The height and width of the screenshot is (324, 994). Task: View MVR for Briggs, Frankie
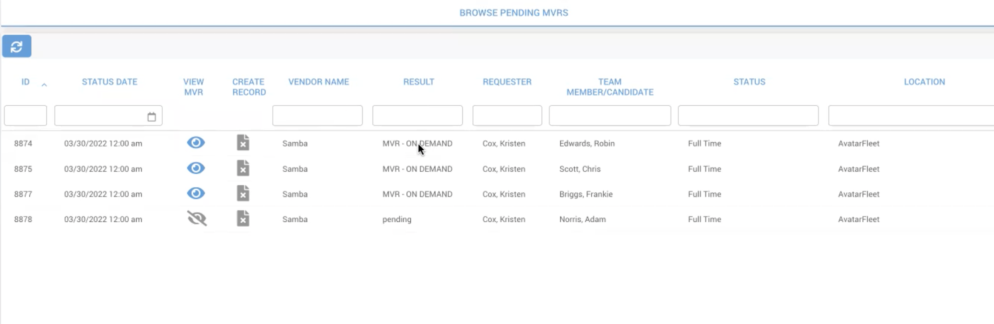(x=196, y=193)
